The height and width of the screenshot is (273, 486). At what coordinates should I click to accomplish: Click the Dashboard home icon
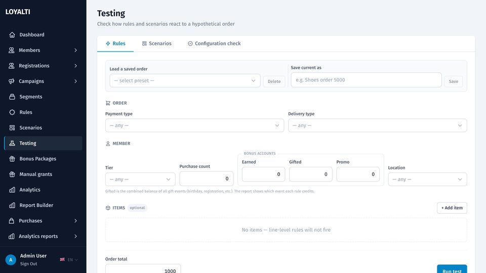pyautogui.click(x=12, y=35)
